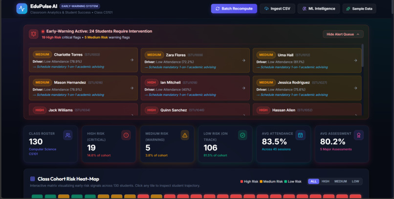Click the High Risk red legend swatch

[241, 181]
